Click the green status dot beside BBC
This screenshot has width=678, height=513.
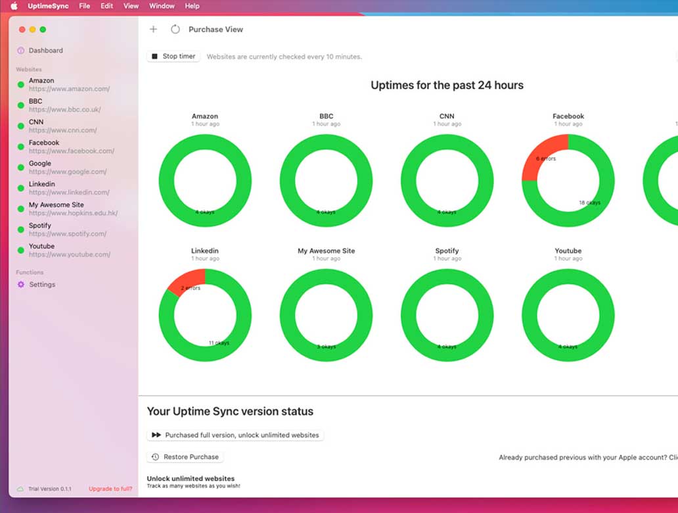coord(21,105)
